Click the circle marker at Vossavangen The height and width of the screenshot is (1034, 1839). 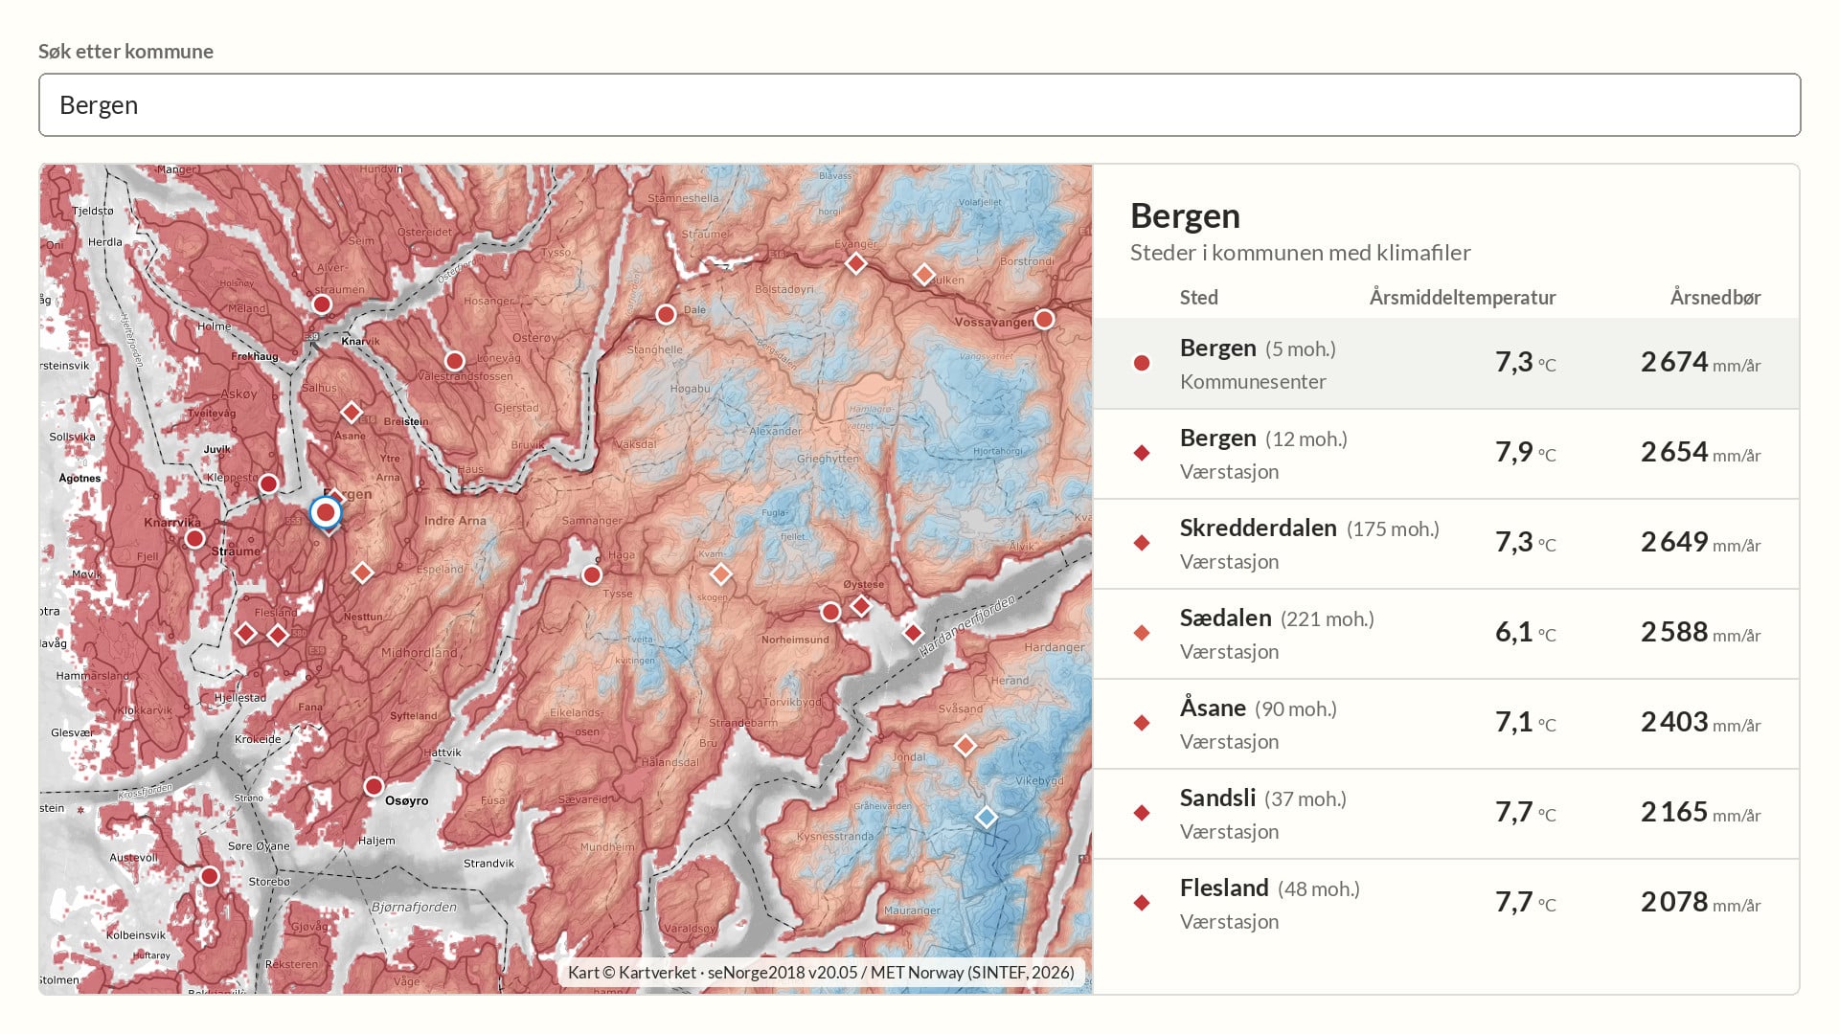pos(1044,319)
